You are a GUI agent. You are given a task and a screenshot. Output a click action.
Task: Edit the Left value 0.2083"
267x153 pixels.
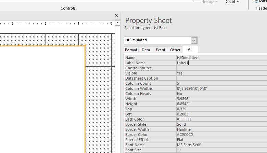coord(221,114)
